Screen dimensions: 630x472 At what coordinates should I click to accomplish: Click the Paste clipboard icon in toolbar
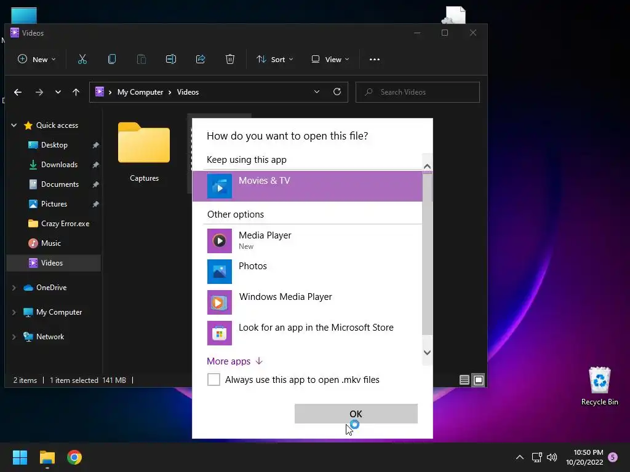[142, 60]
